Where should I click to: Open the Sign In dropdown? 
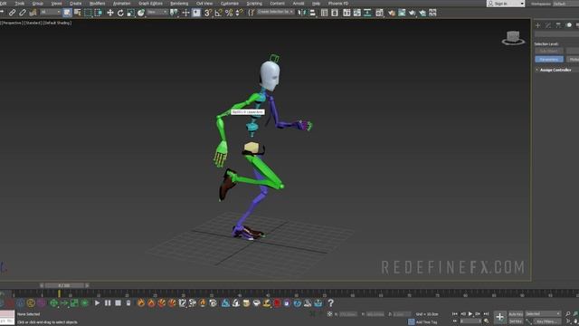pos(506,4)
